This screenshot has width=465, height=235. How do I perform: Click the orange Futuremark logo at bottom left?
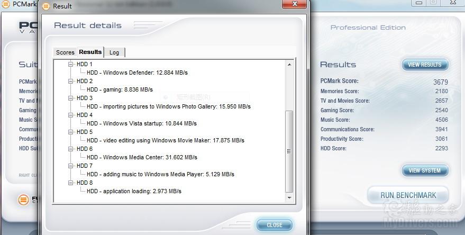(23, 200)
